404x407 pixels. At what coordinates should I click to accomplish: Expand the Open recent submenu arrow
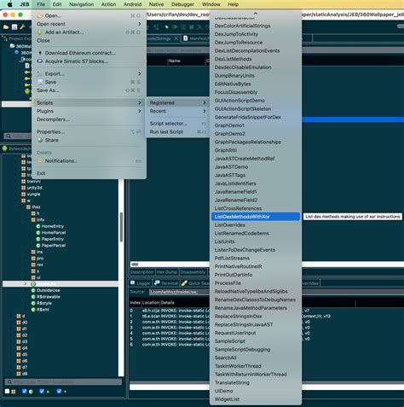140,24
